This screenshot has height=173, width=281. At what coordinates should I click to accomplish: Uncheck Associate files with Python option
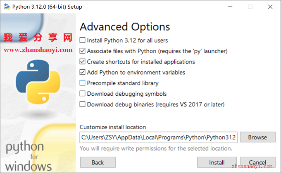point(82,51)
